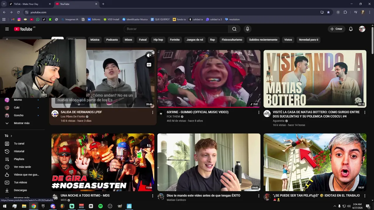Viewport: 374px width, 210px height.
Task: Open more options for Matias Cardozo video
Action: pos(259,196)
